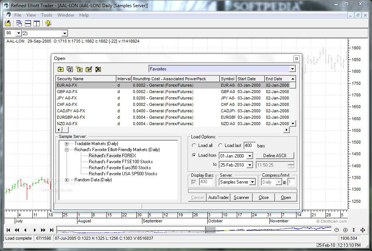Screen dimensions: 372x251
Task: Click the security list's scroll down arrow
Action: [293, 123]
